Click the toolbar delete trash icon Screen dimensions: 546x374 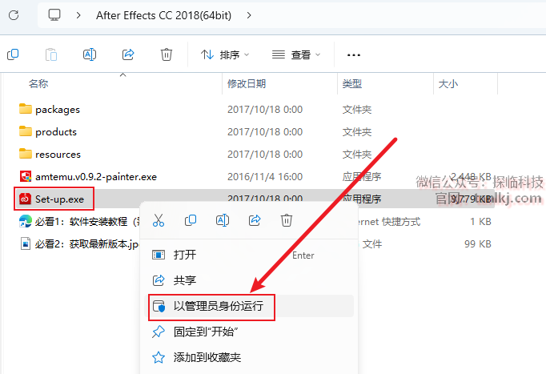[167, 54]
